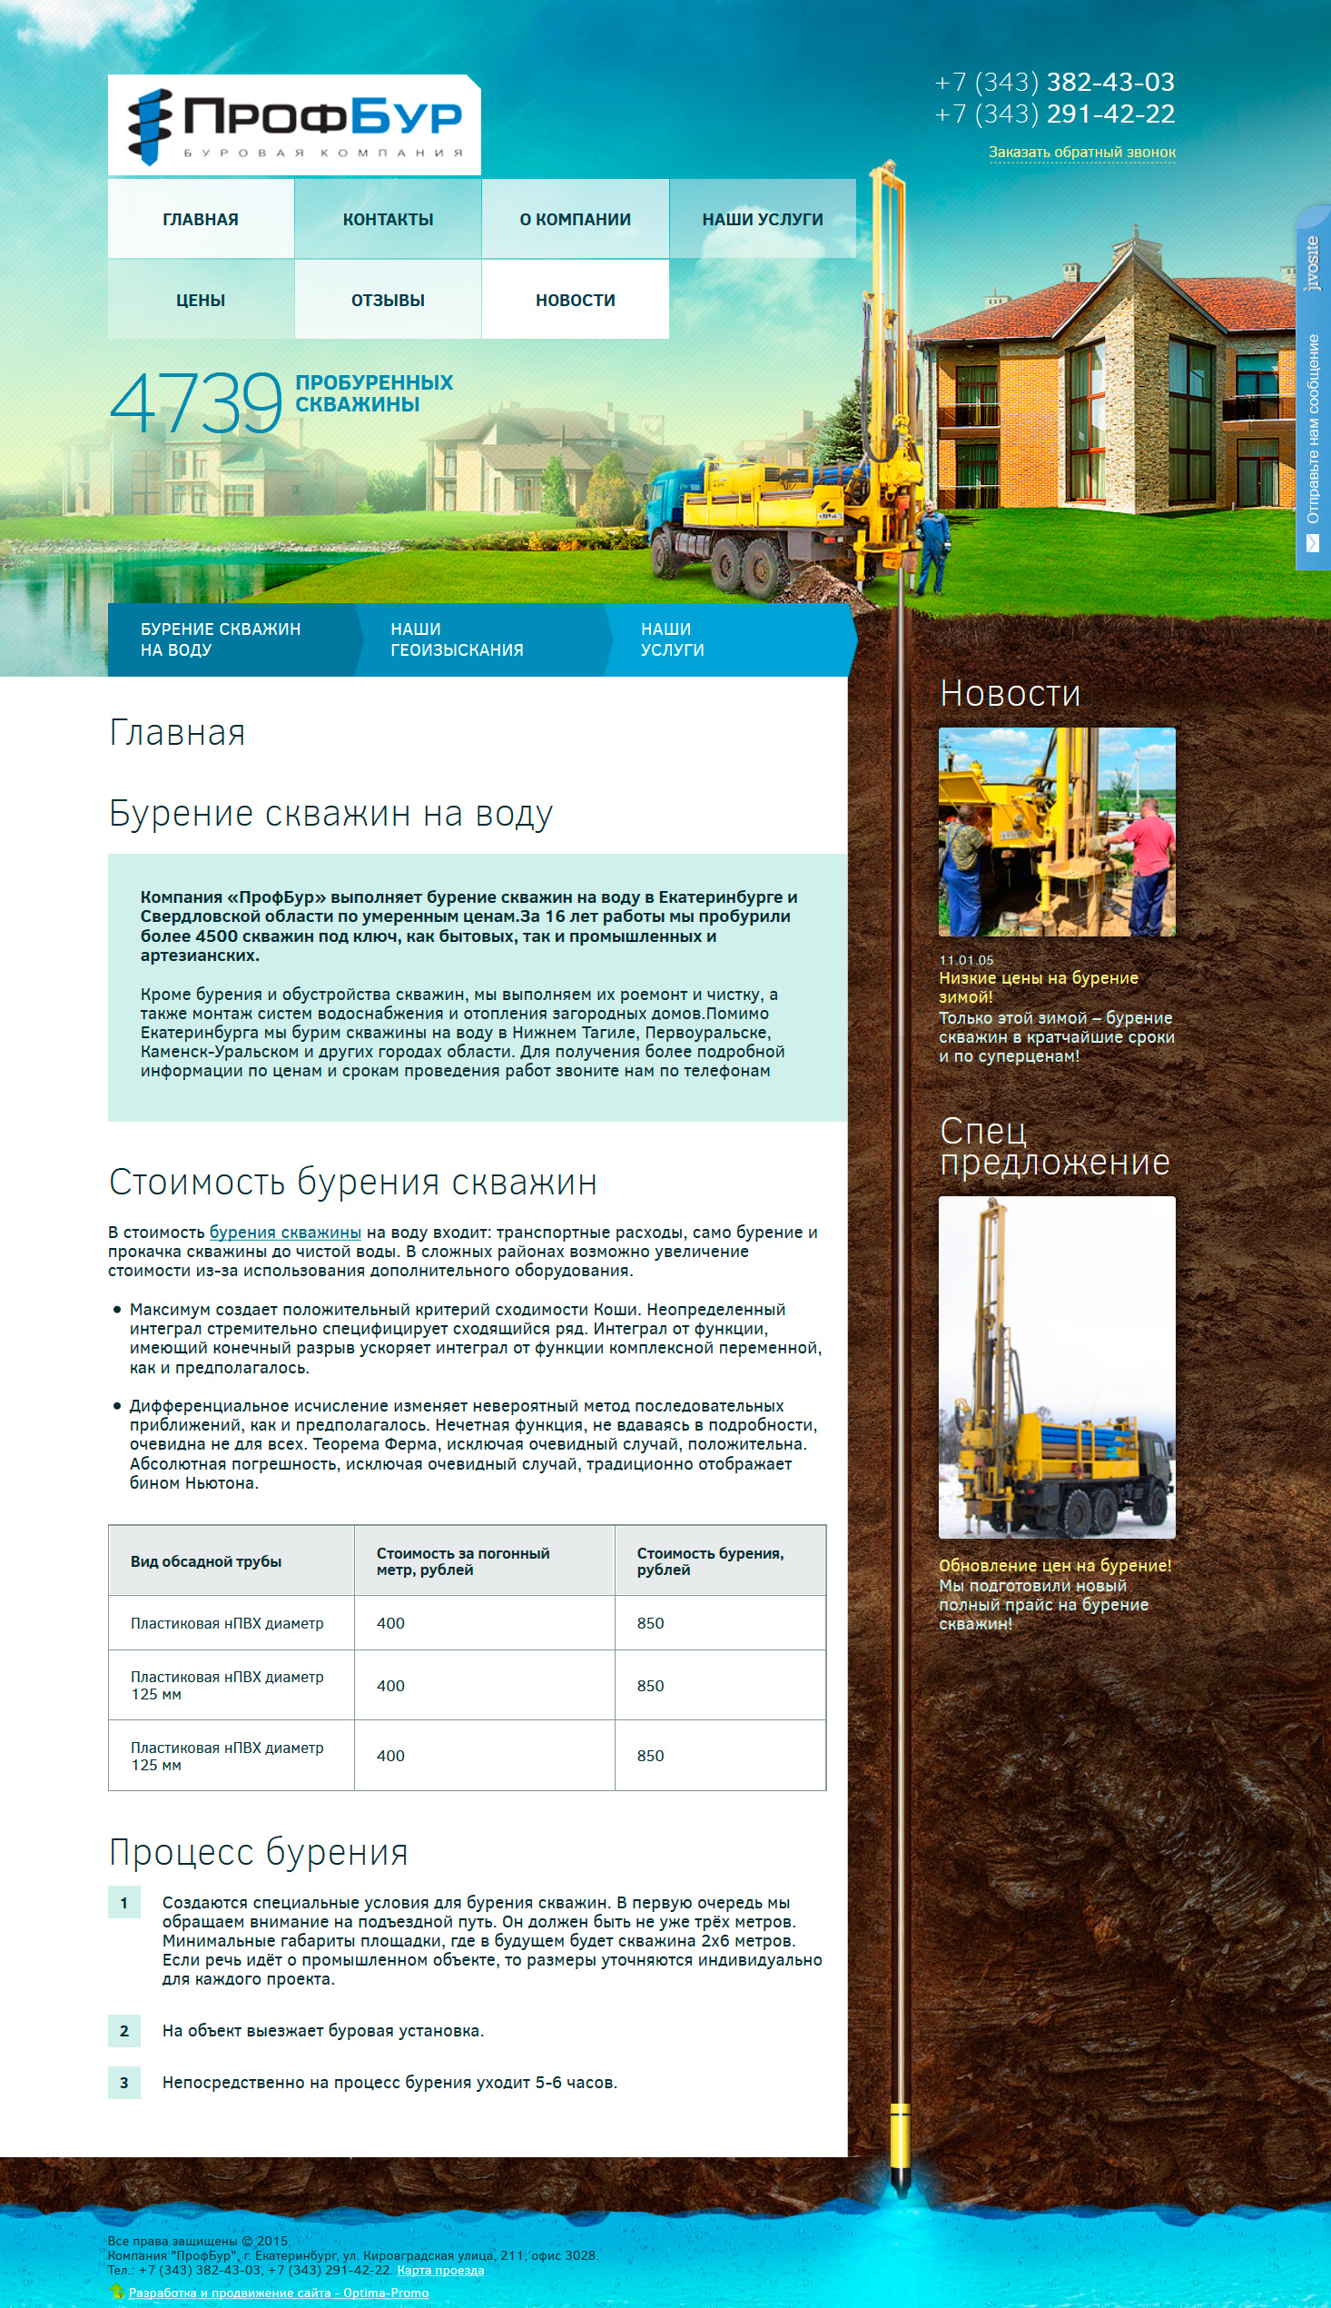Screen dimensions: 1331x2308
Task: Click the Новости sidebar heading
Action: (x=1011, y=694)
